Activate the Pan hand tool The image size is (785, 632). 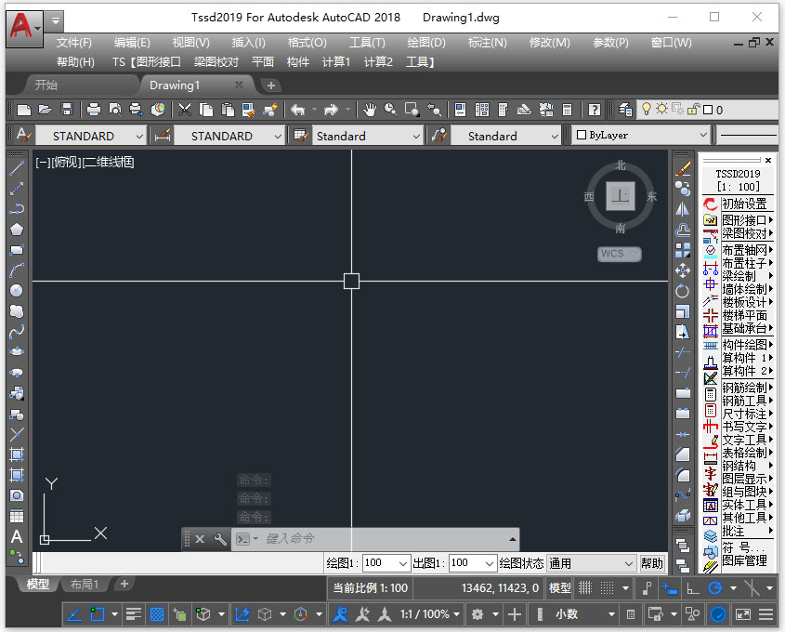[x=370, y=110]
